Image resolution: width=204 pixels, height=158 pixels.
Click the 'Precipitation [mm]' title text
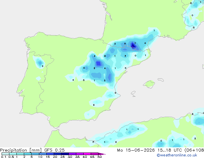point(21,150)
